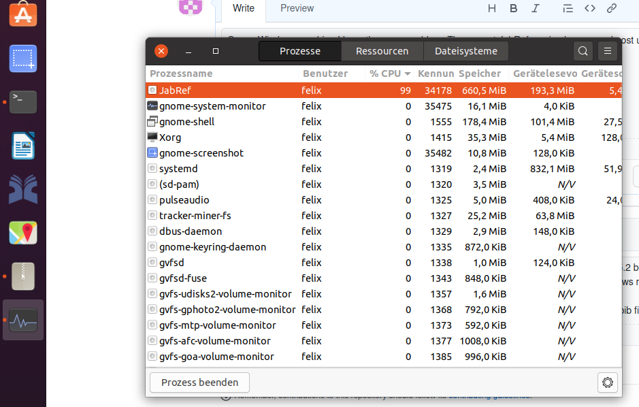Select the gvfs-afc-volume-monitor process row
Viewport: 639px width, 407px height.
(384, 341)
